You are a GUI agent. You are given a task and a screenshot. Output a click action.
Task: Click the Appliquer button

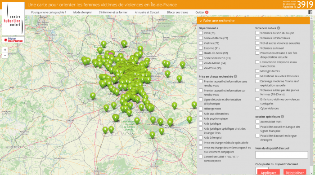(x=268, y=172)
